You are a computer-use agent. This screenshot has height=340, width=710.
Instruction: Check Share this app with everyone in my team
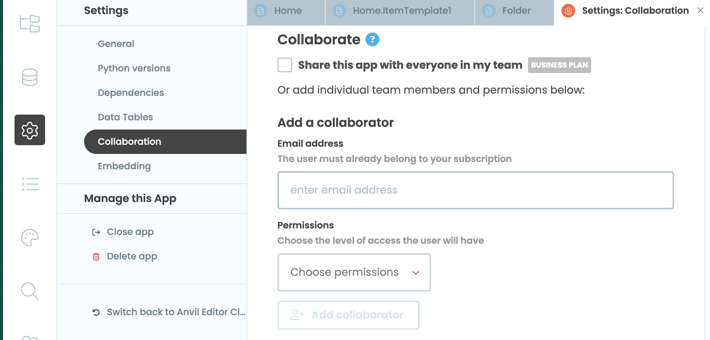tap(284, 65)
